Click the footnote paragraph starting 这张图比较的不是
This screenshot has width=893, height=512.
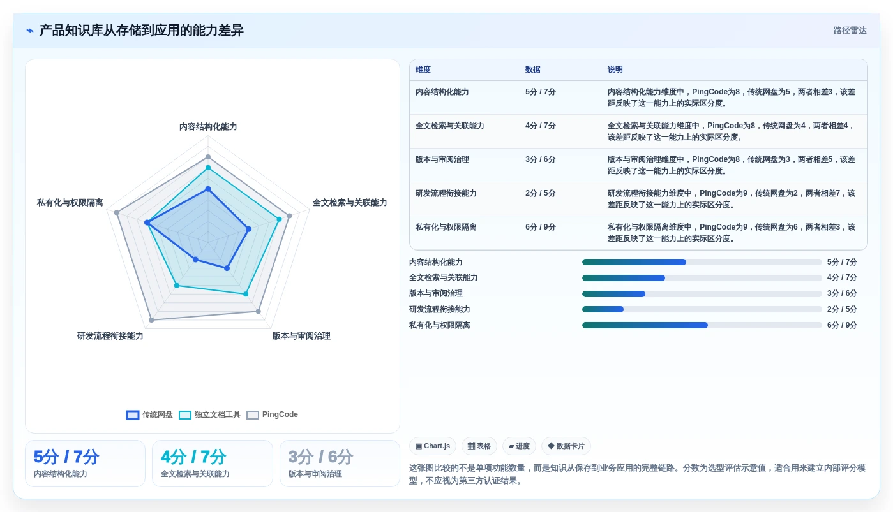(637, 474)
